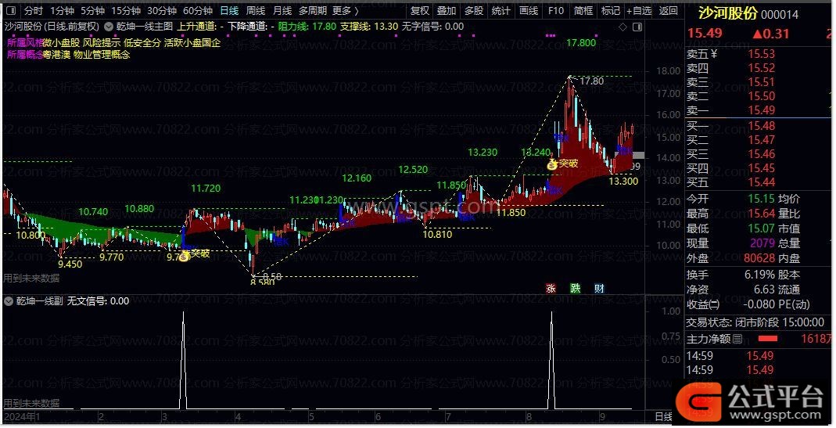
Task: Click the red 涨 marker icon
Action: coord(551,288)
